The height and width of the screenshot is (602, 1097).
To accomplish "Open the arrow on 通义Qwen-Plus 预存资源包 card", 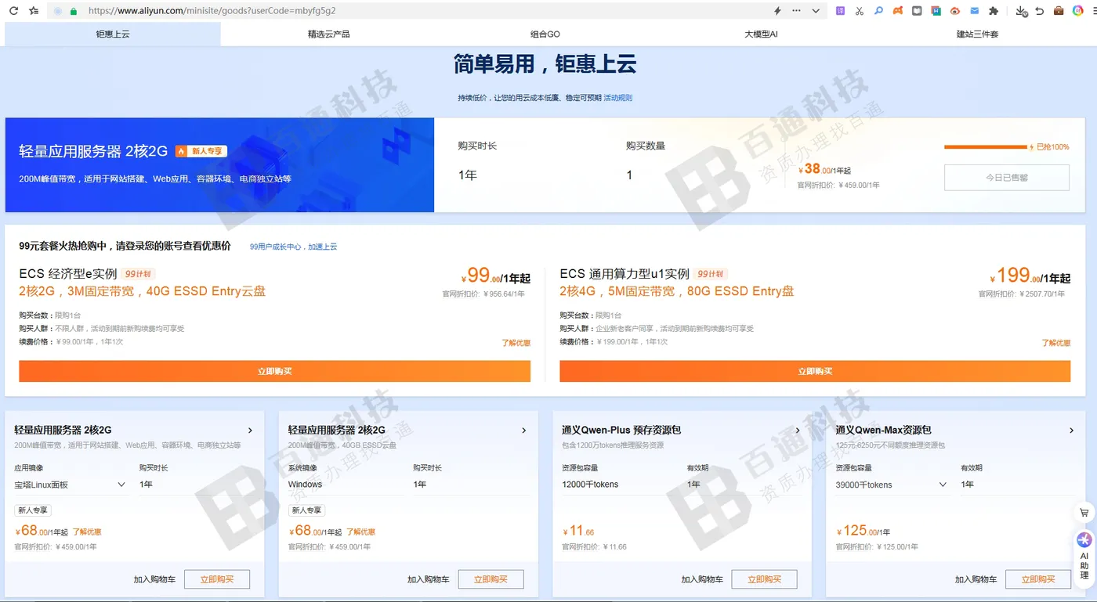I will (798, 430).
